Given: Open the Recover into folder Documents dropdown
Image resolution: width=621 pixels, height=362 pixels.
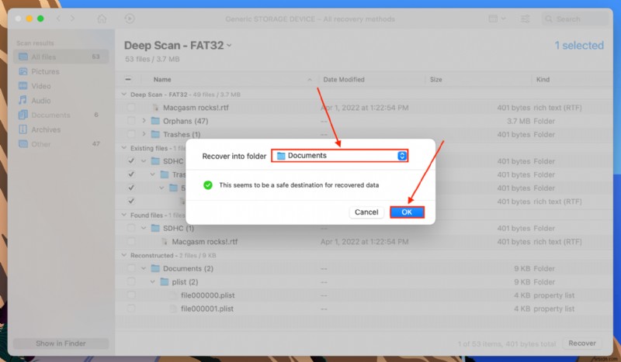Looking at the screenshot, I should coord(339,156).
